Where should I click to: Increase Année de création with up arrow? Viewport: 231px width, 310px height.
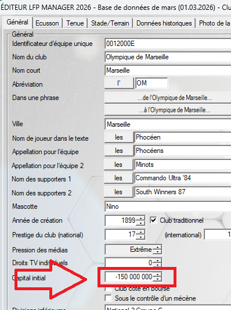coord(140,218)
